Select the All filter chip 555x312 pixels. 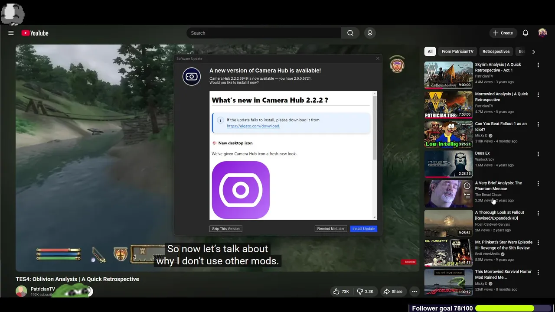pyautogui.click(x=430, y=52)
